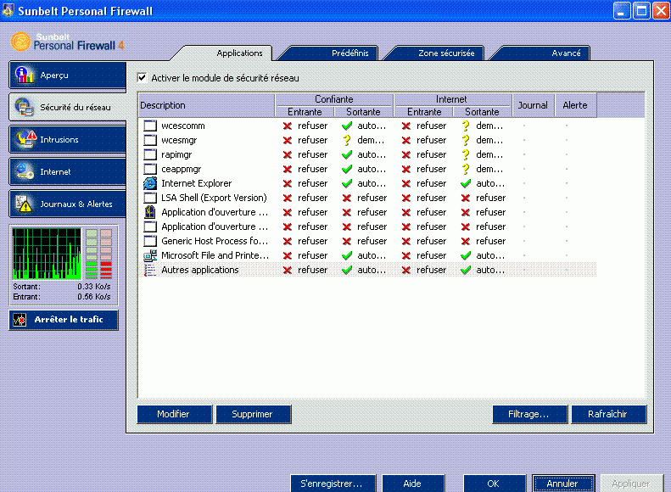Click 'dem…' in rapimgr Internet Sortante
Screen dimensions: 671x492
click(x=489, y=154)
